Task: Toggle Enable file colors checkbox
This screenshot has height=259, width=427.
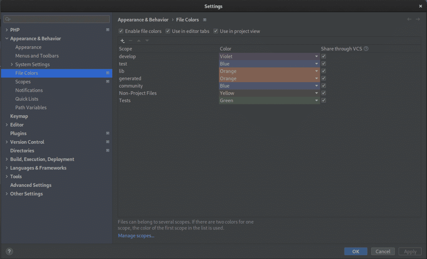Action: [121, 31]
